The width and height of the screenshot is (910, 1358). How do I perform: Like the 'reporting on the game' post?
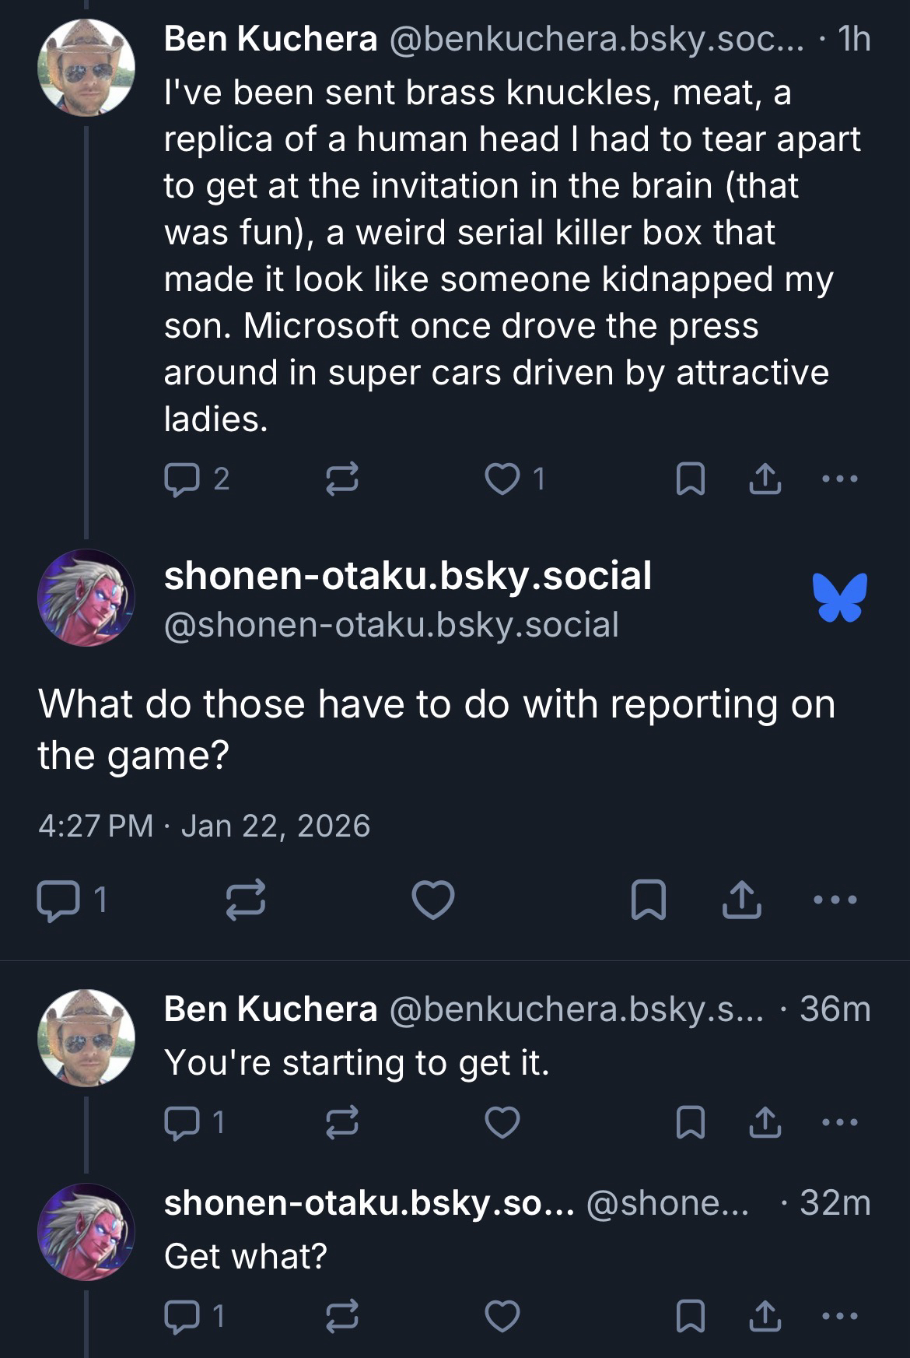point(432,900)
